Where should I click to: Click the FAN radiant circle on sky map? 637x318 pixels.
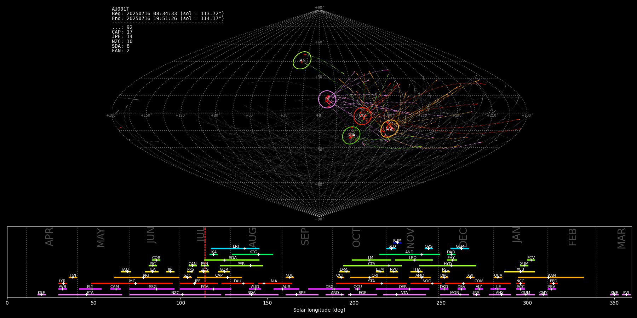click(x=302, y=60)
